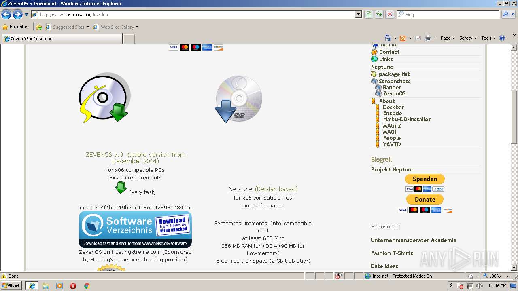Image resolution: width=518 pixels, height=291 pixels.
Task: Click the ZevenOS CD download image
Action: (x=104, y=98)
